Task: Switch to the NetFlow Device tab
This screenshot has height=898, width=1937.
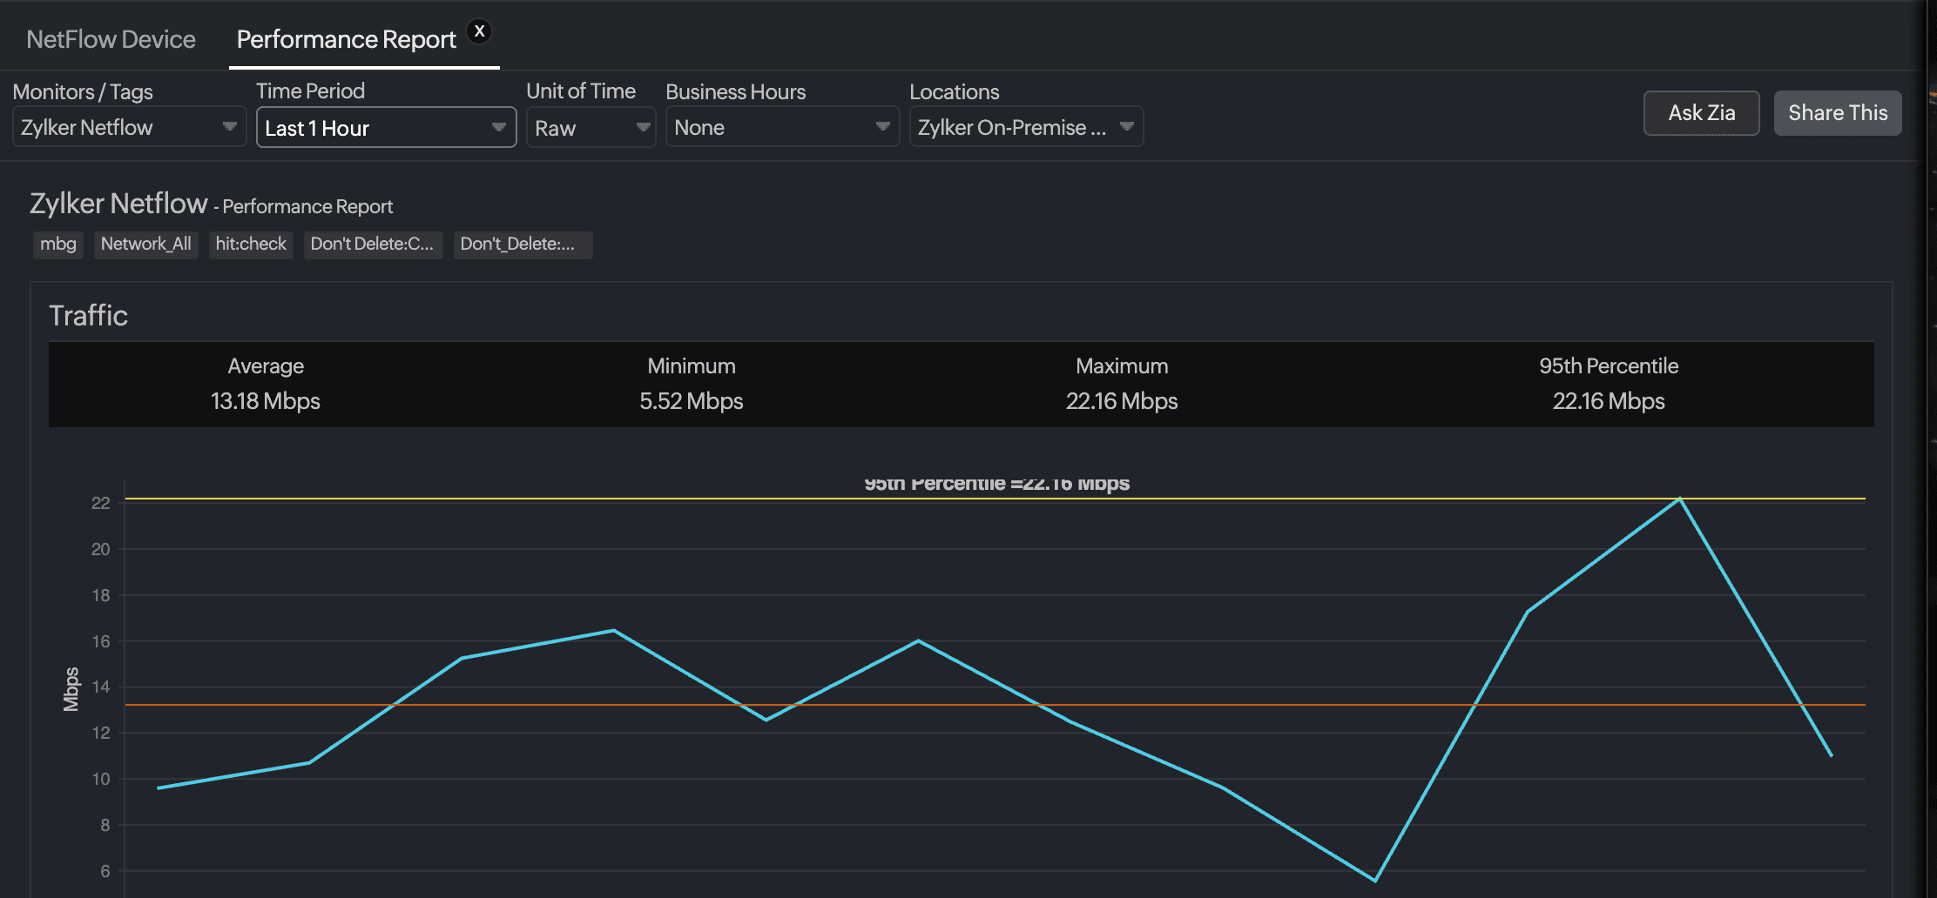Action: pos(111,39)
